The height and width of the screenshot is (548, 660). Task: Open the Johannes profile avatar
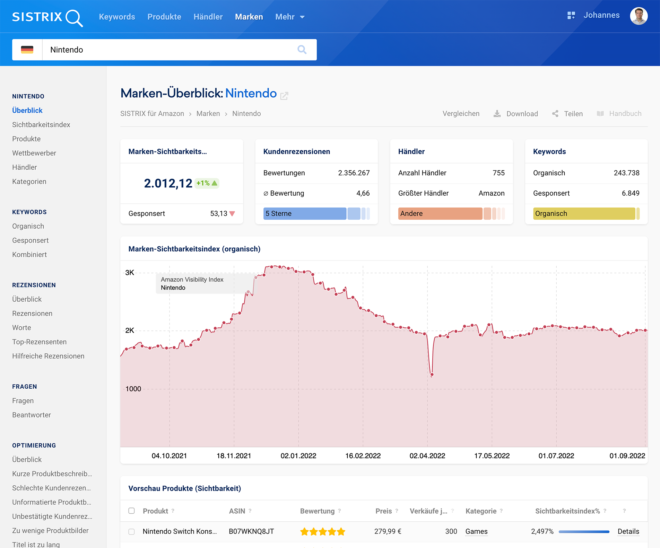(639, 16)
